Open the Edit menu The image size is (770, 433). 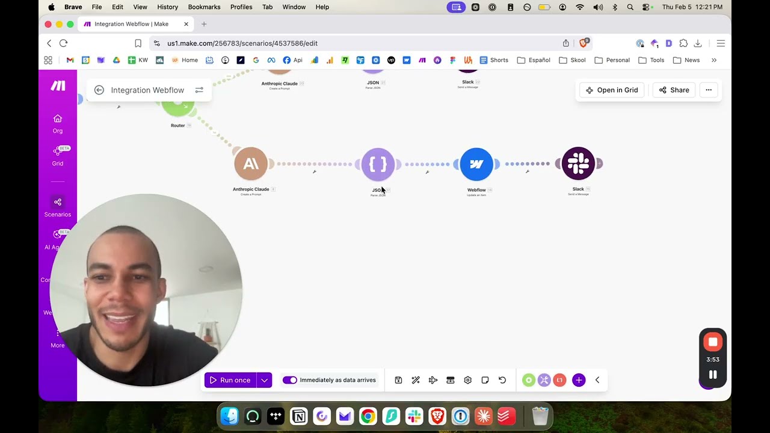117,7
